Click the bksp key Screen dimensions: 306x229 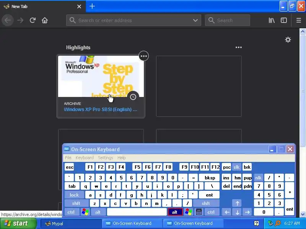[x=210, y=178]
